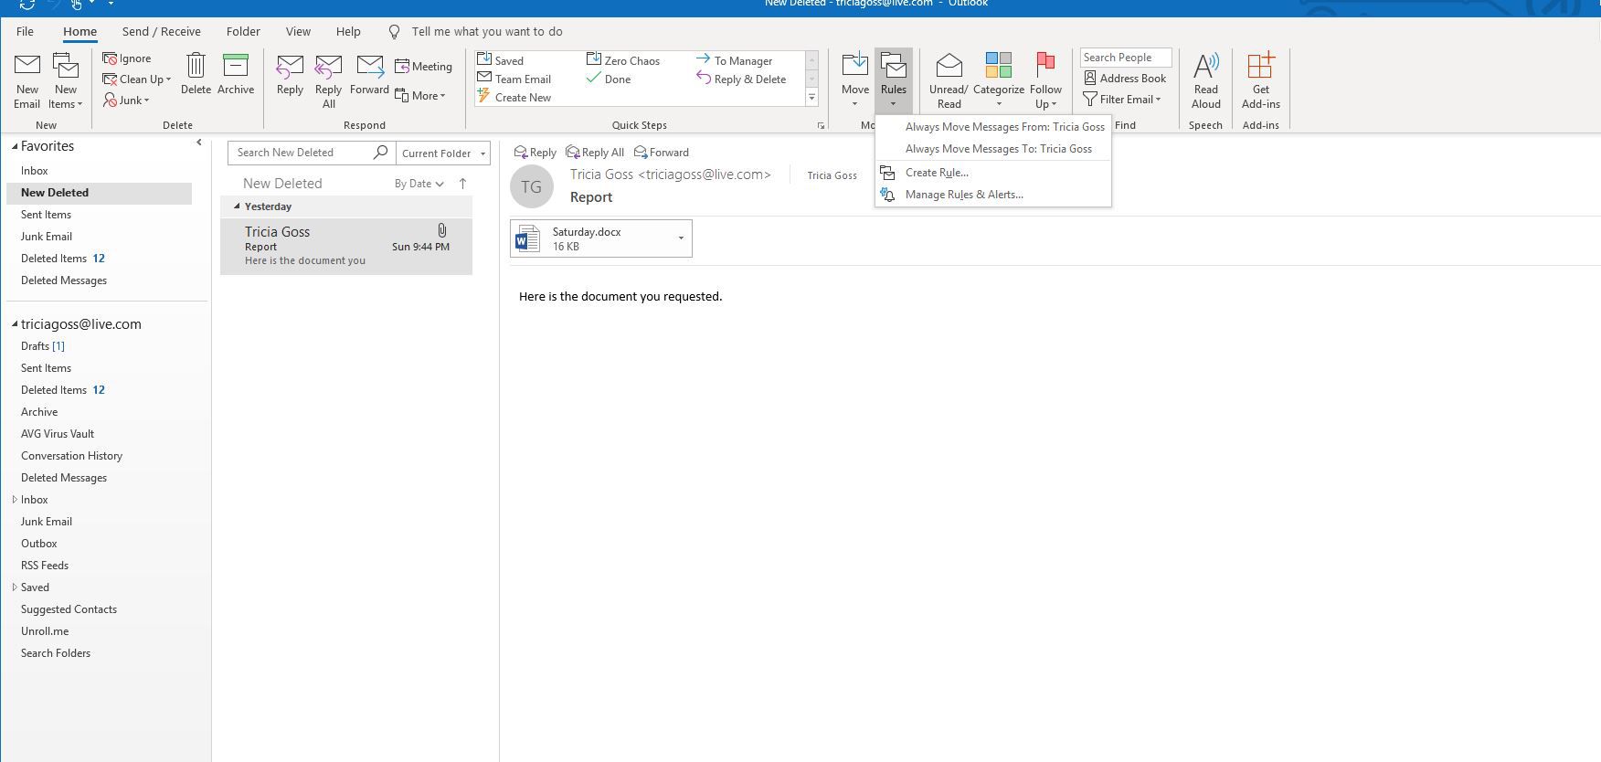Image resolution: width=1601 pixels, height=762 pixels.
Task: Click the search magnifier icon
Action: (381, 153)
